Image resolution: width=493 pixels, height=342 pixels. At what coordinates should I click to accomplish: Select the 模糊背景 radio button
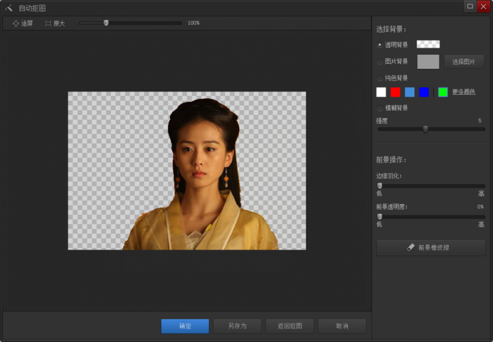[380, 108]
